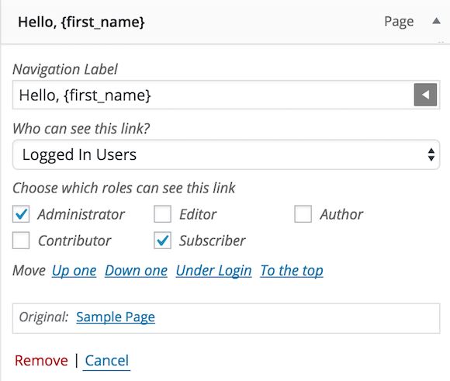Enable the Editor role checkbox
This screenshot has height=381, width=450.
tap(162, 214)
